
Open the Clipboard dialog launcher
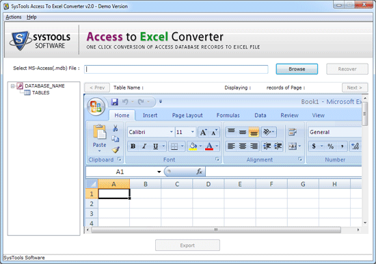point(119,159)
